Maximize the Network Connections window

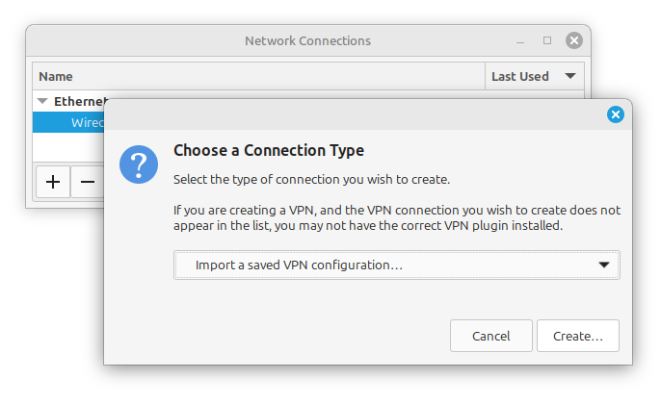pos(547,40)
